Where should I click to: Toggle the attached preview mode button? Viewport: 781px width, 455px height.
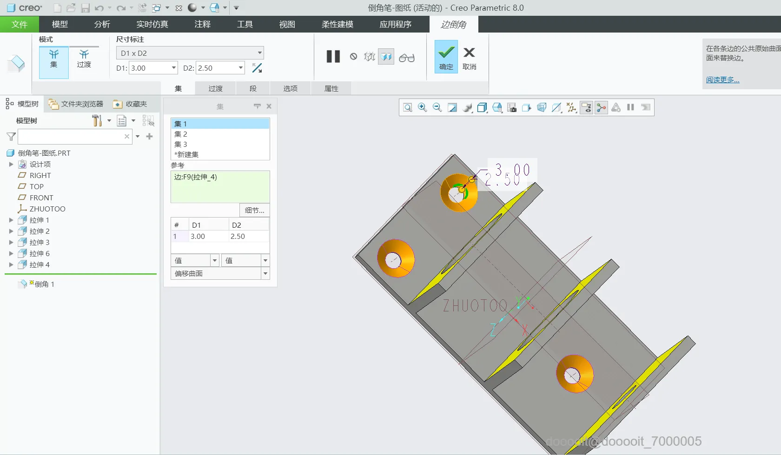click(386, 57)
